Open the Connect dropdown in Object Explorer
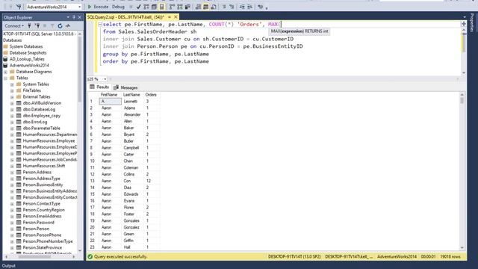The image size is (478, 269). point(14,26)
